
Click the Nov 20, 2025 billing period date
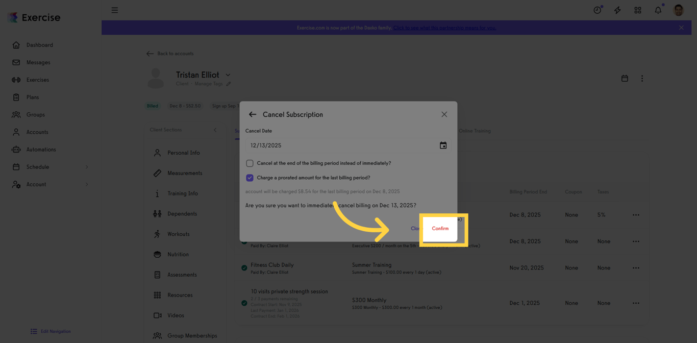click(527, 268)
